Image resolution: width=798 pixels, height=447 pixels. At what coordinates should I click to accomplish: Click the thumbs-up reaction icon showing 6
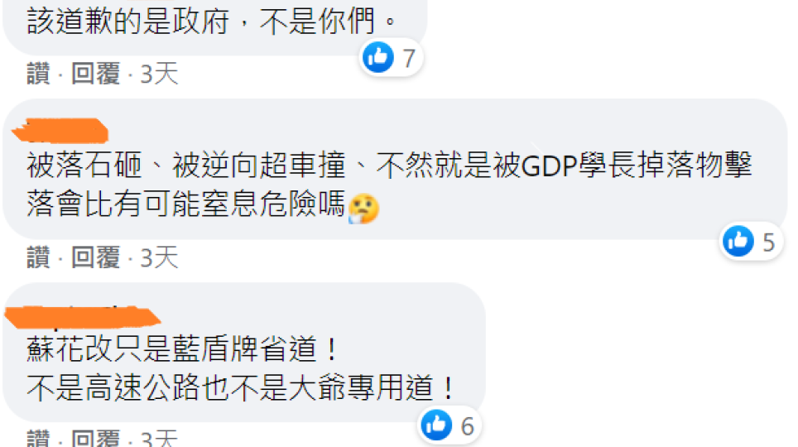tap(436, 425)
